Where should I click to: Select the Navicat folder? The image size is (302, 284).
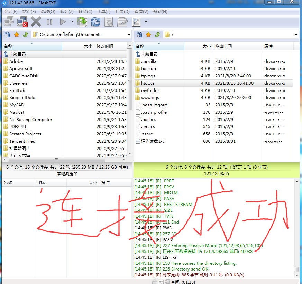pos(65,112)
